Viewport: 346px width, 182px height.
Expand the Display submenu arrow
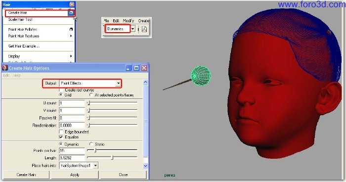71,56
